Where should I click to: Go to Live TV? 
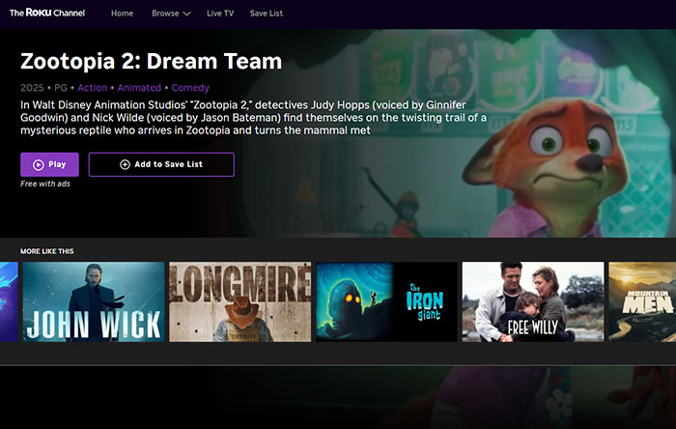220,14
